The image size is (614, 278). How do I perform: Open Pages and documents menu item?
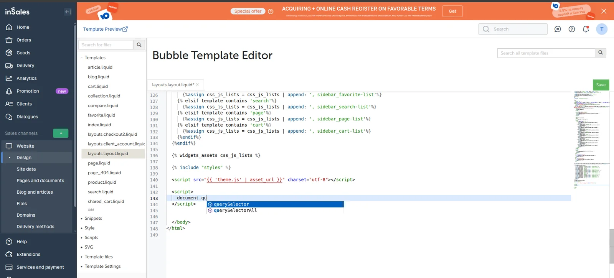(40, 181)
